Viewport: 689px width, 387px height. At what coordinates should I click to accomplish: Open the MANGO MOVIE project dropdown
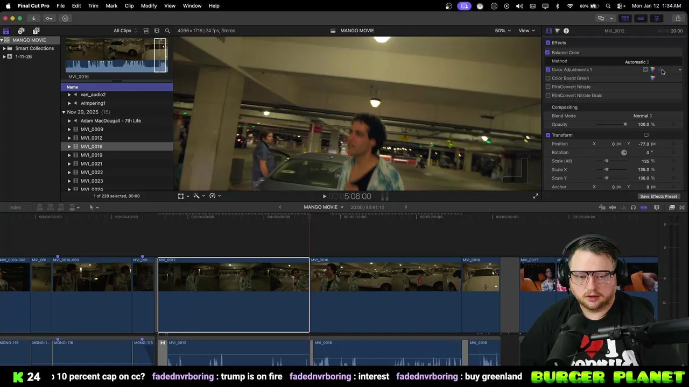click(323, 207)
